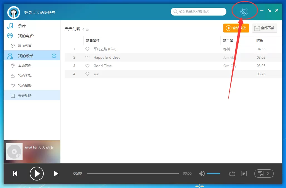Seek on the playback progress bar
This screenshot has width=286, height=188.
(x=133, y=174)
